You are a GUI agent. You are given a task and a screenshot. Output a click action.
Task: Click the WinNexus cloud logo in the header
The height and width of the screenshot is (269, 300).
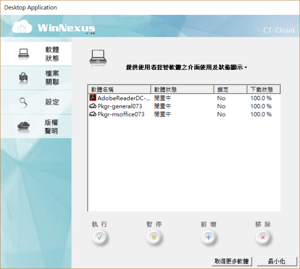pos(22,27)
